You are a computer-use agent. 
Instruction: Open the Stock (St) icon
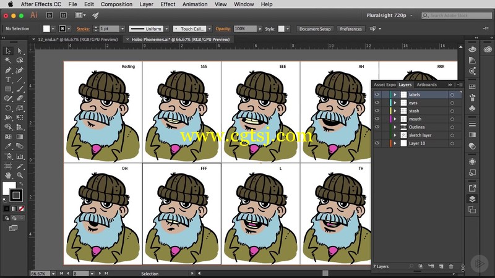point(64,15)
